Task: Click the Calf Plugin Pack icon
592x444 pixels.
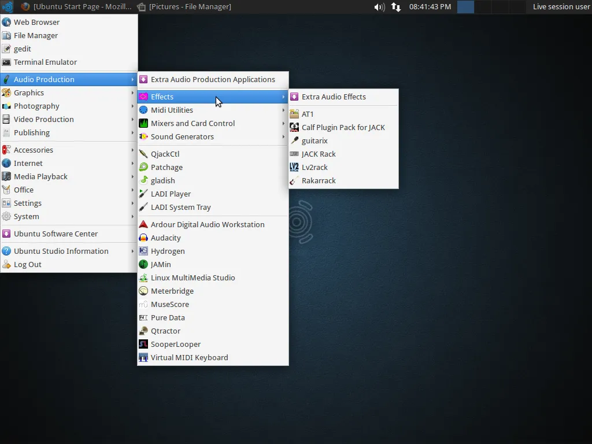Action: (294, 127)
